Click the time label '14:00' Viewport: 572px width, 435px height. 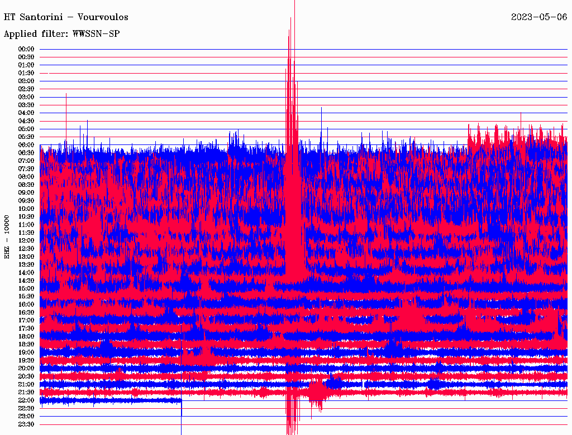pyautogui.click(x=26, y=273)
